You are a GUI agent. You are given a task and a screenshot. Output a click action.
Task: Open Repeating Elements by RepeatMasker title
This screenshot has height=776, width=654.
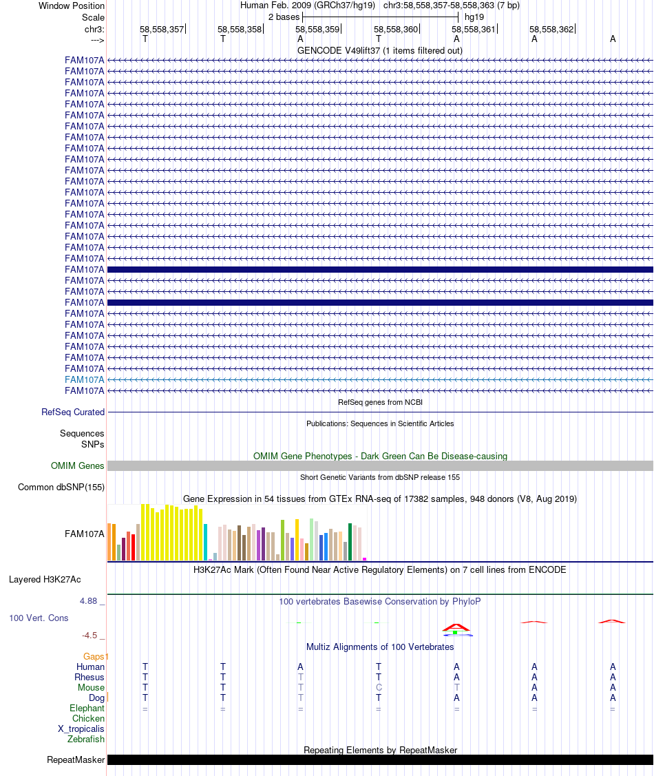click(x=380, y=750)
